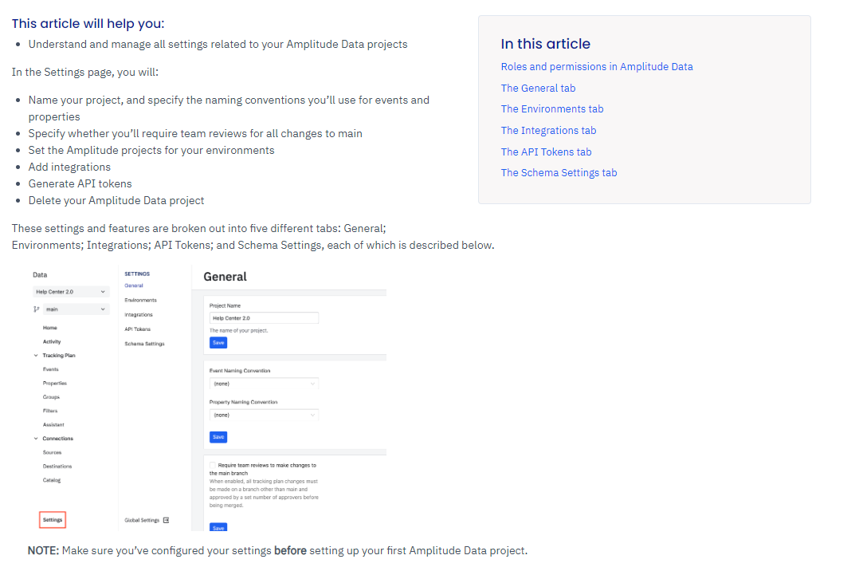859x563 pixels.
Task: Collapse the Tracking Plan chevron
Action: coord(36,355)
